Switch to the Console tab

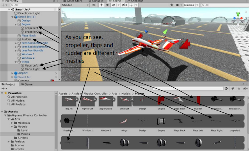[96, 1]
